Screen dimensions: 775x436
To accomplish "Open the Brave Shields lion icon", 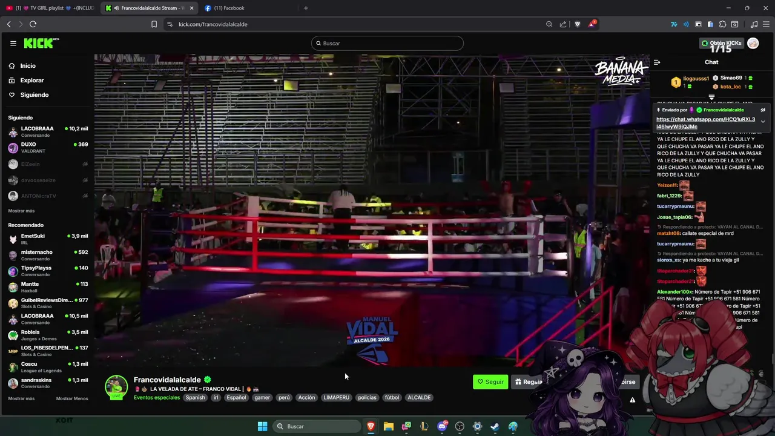I will tap(577, 24).
